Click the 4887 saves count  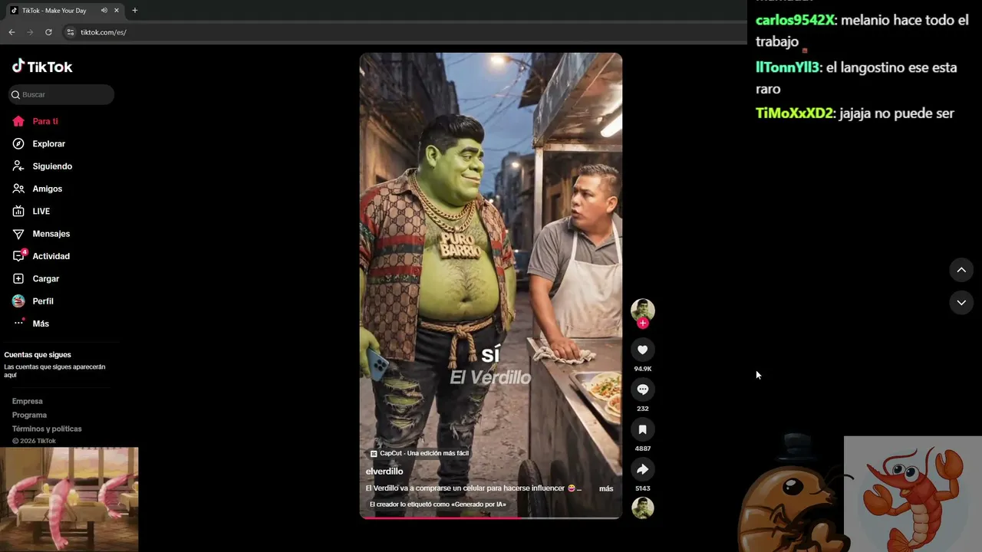(x=643, y=449)
